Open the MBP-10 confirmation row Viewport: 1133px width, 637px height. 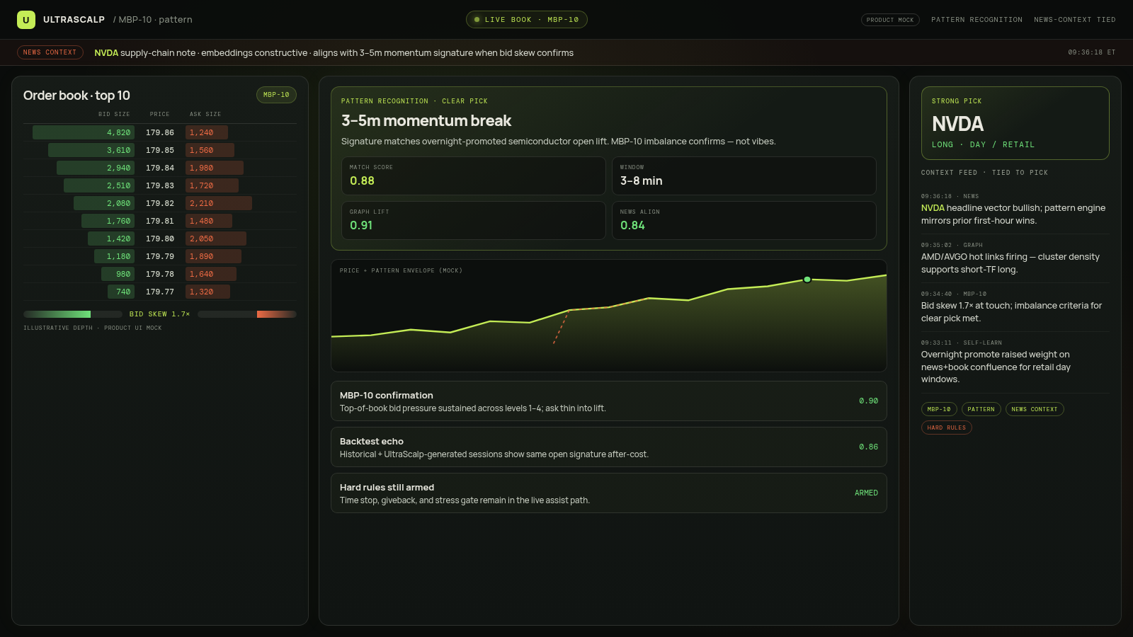609,401
